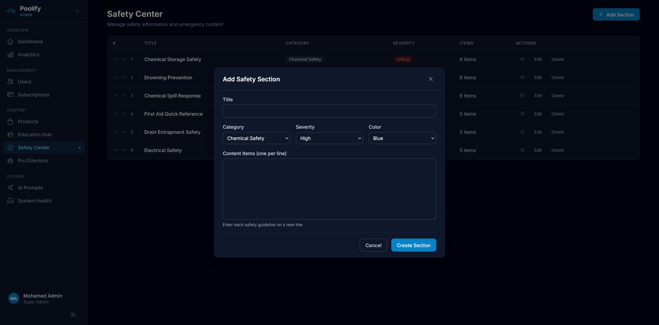Expand the Color dropdown showing Blue
The image size is (659, 325).
coord(402,138)
